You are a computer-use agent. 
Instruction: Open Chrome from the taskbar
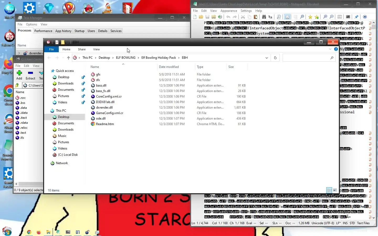pyautogui.click(x=29, y=232)
